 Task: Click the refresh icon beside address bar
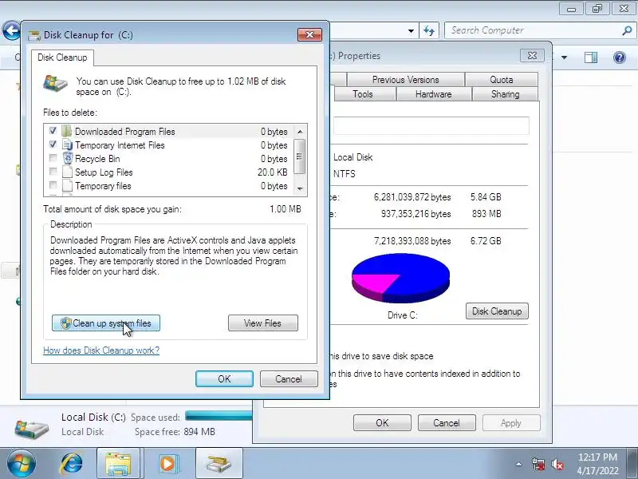(x=429, y=30)
